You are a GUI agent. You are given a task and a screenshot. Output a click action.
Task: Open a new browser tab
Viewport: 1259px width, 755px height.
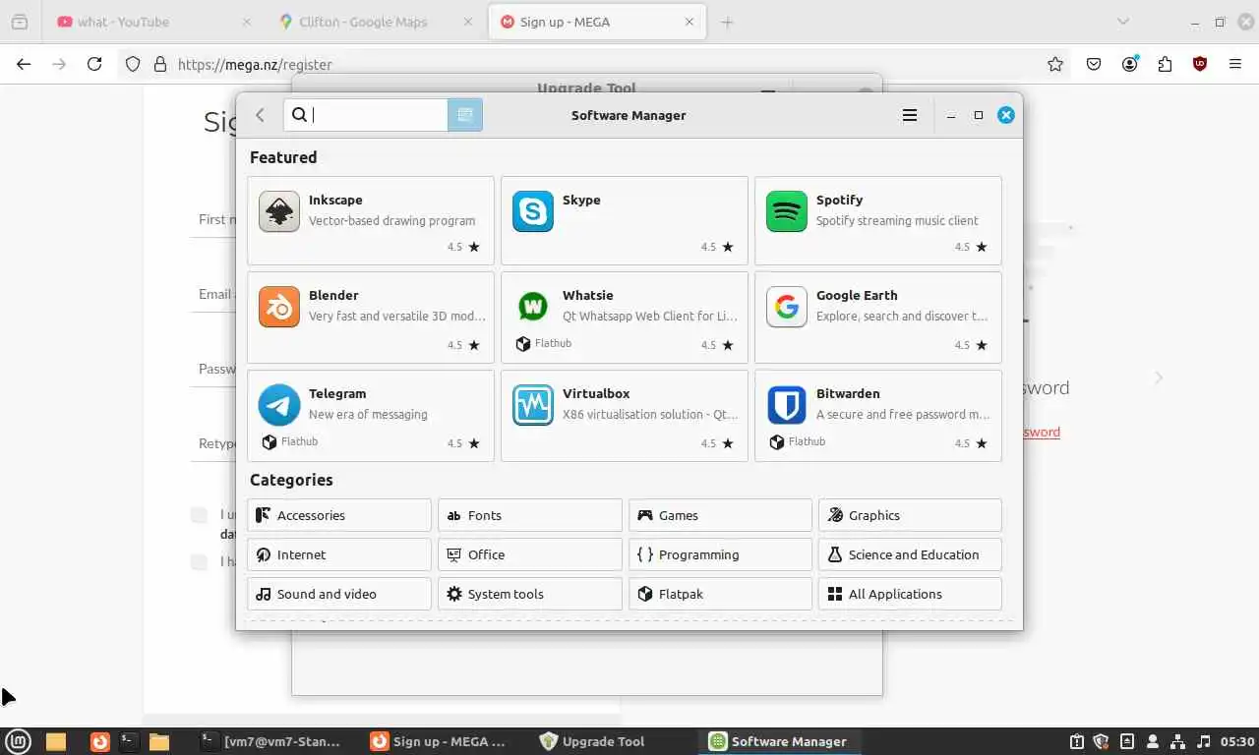[727, 22]
